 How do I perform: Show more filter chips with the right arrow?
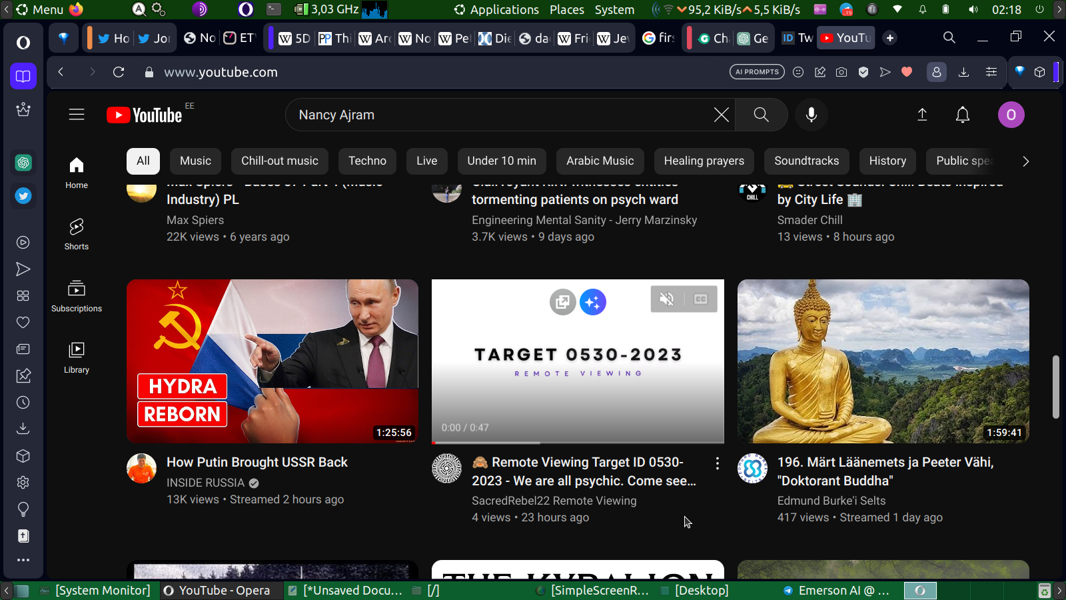[1025, 161]
